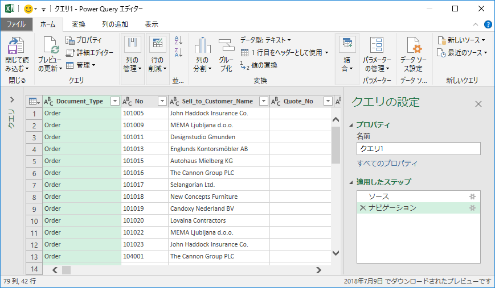
Task: Close the Query Settings (クエリの設定) pane
Action: point(478,104)
